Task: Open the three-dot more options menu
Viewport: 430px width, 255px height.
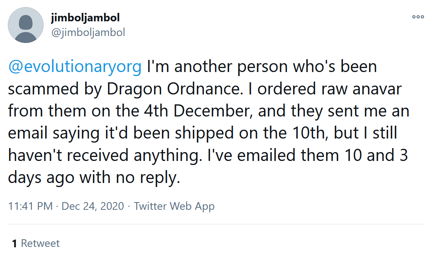Action: coord(418,17)
